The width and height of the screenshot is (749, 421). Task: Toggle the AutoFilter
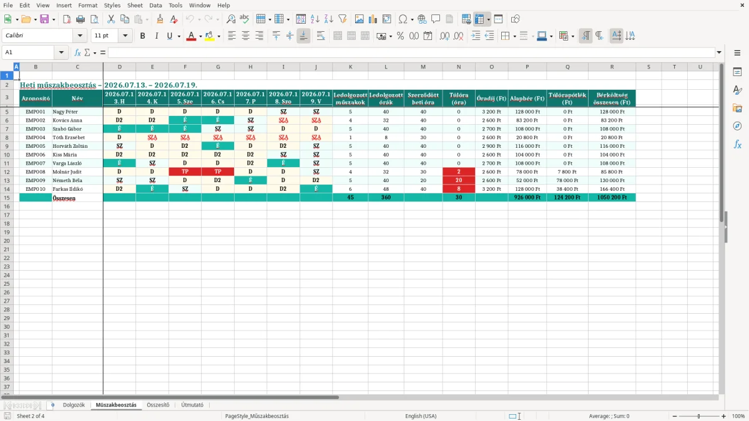(x=342, y=19)
